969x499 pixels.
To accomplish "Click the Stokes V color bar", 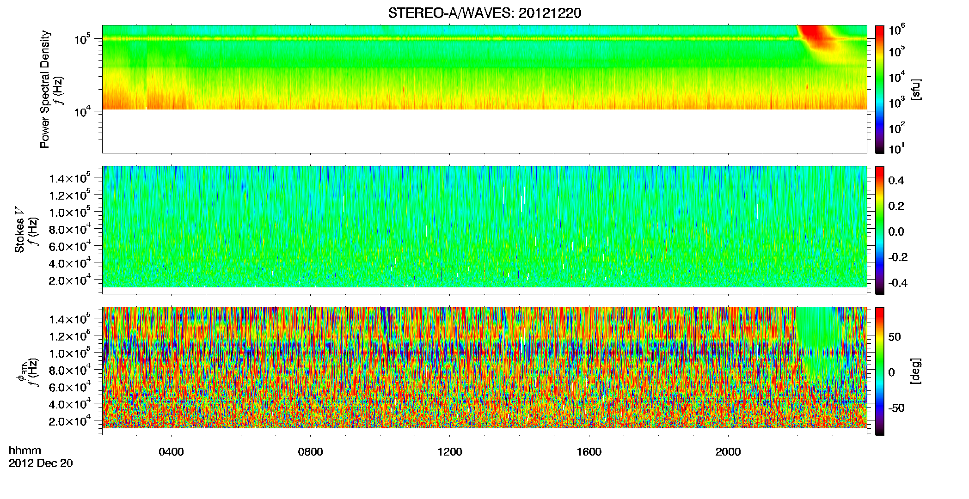I will pos(880,230).
